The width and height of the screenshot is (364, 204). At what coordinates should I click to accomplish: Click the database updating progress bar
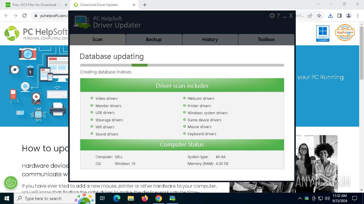click(182, 65)
